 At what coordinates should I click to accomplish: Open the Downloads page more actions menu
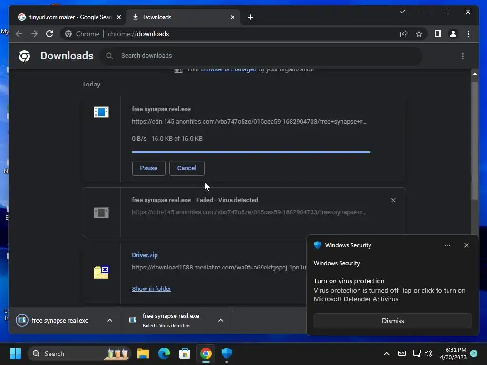click(x=463, y=56)
